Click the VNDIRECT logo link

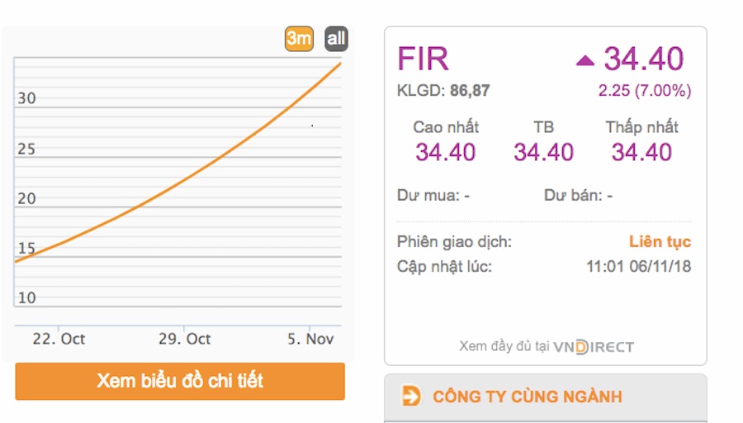tap(594, 347)
